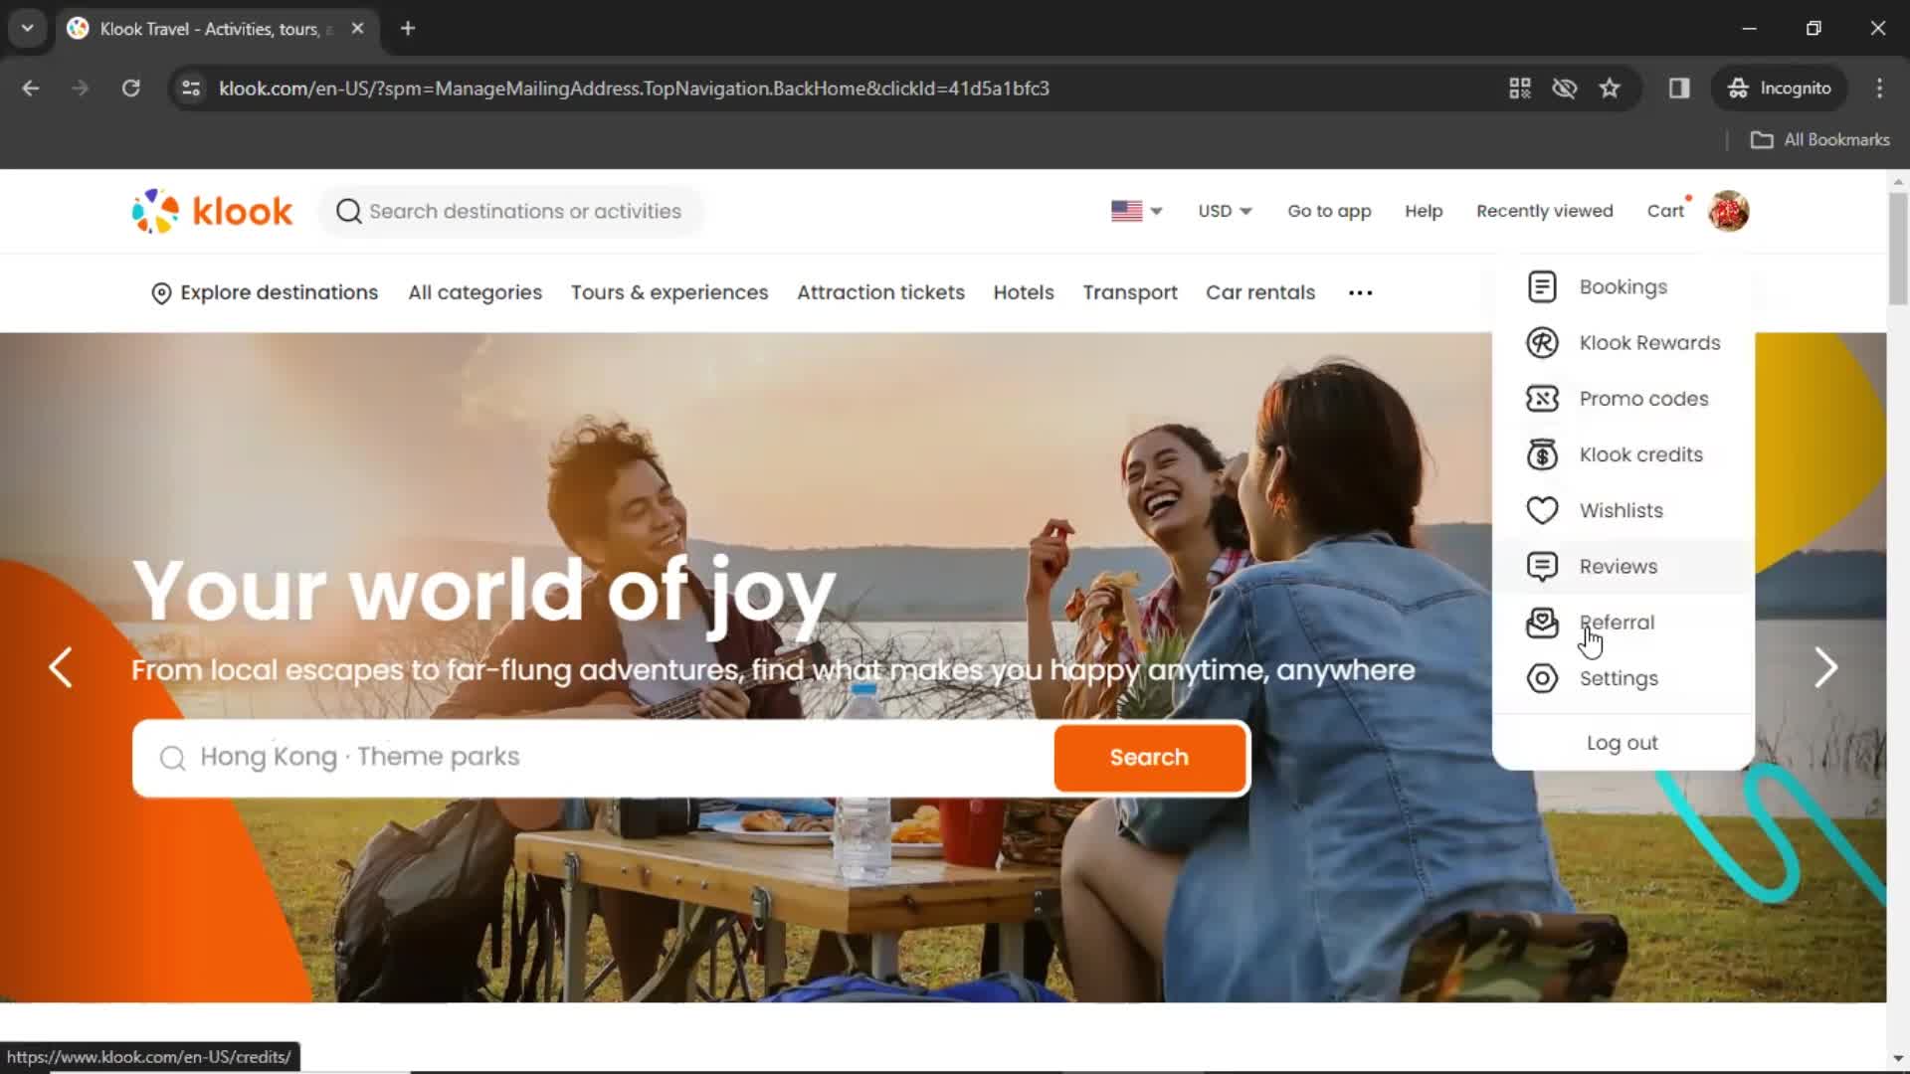Image resolution: width=1910 pixels, height=1074 pixels.
Task: Expand the US flag language dropdown
Action: (1133, 211)
